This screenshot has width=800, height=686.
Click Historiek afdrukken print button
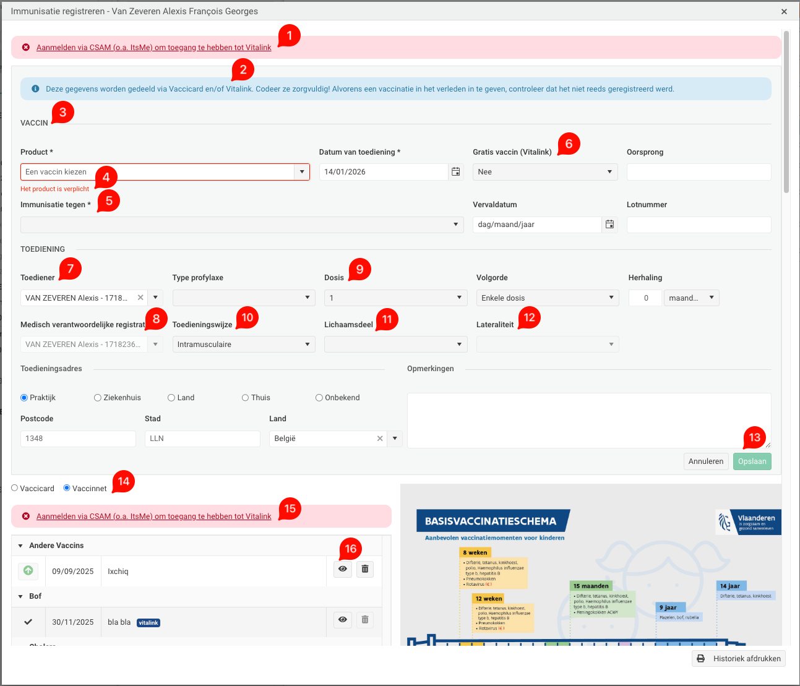(x=739, y=659)
